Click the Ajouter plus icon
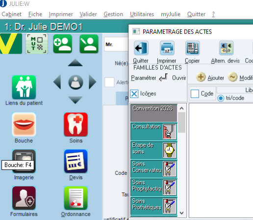This screenshot has width=253, height=220. [x=201, y=77]
